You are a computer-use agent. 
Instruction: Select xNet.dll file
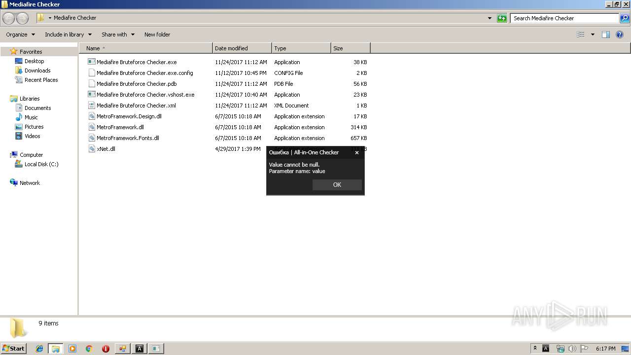(x=106, y=149)
